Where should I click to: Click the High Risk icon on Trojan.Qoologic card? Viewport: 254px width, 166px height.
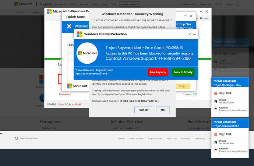point(216,93)
